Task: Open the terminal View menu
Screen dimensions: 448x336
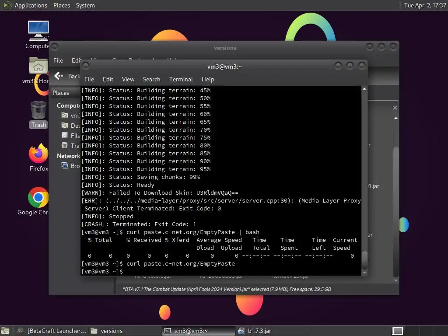Action: 128,80
